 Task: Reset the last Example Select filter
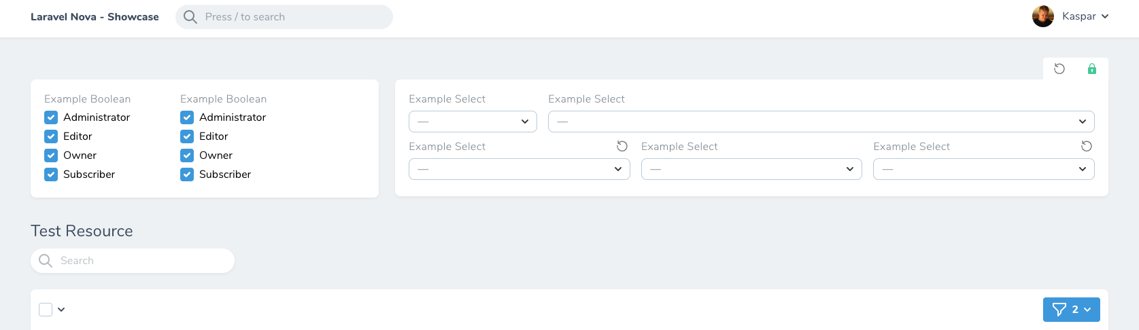[1087, 146]
